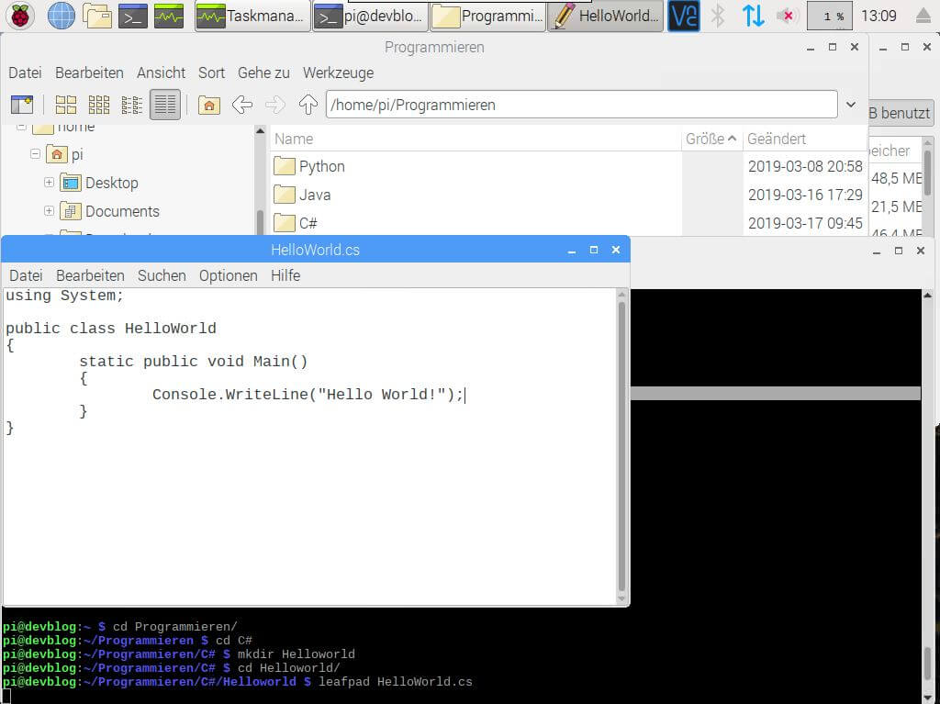Viewport: 940px width, 704px height.
Task: Open the path history dropdown arrow
Action: click(850, 105)
